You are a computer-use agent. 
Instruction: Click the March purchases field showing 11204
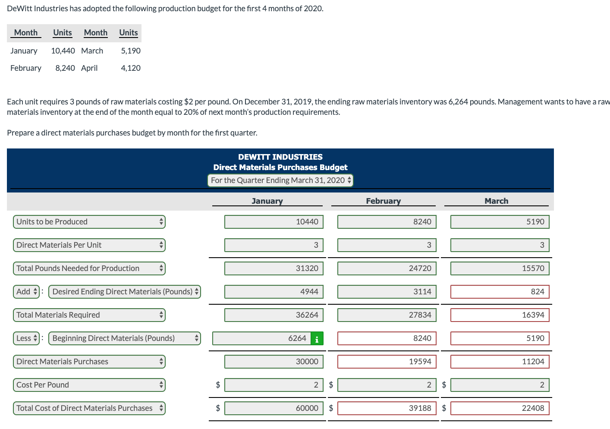tap(500, 362)
